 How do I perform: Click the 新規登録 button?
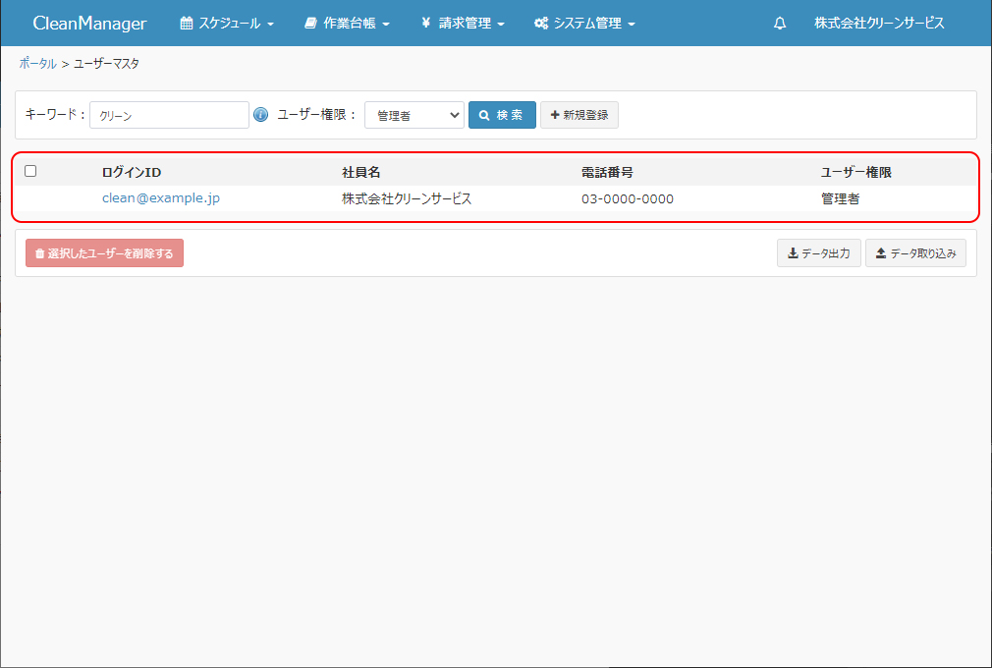click(579, 115)
